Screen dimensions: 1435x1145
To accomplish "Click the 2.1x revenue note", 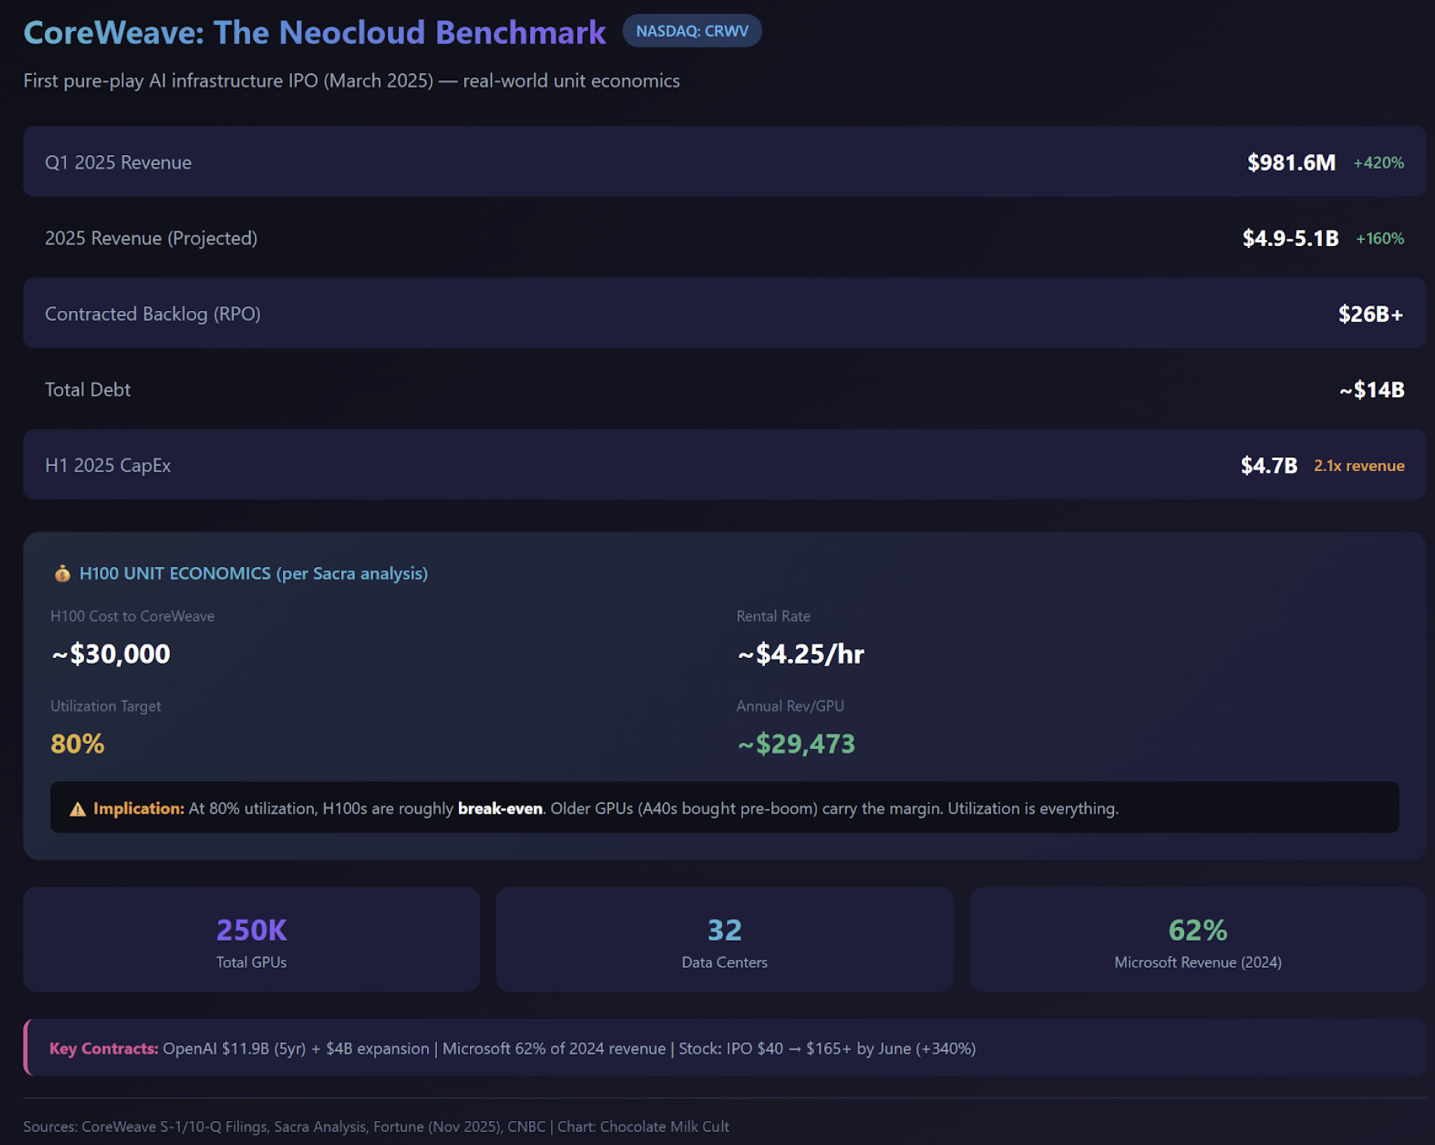I will [x=1359, y=466].
